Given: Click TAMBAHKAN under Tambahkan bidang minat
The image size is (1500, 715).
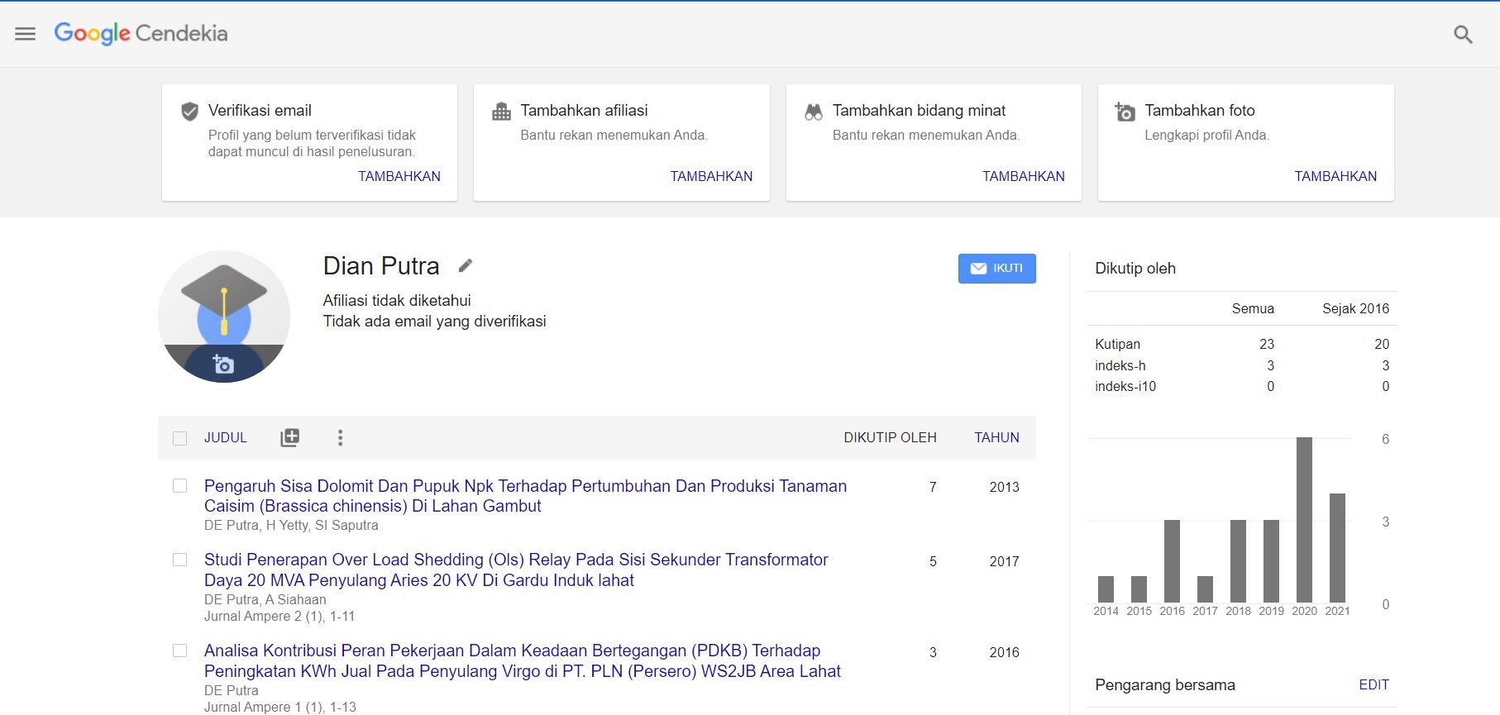Looking at the screenshot, I should tap(1024, 176).
